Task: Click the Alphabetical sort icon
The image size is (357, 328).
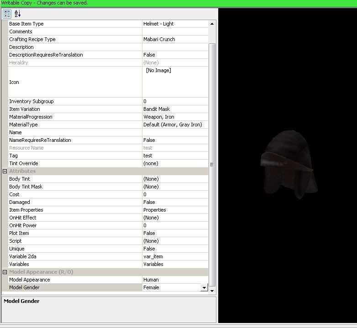Action: (x=17, y=14)
